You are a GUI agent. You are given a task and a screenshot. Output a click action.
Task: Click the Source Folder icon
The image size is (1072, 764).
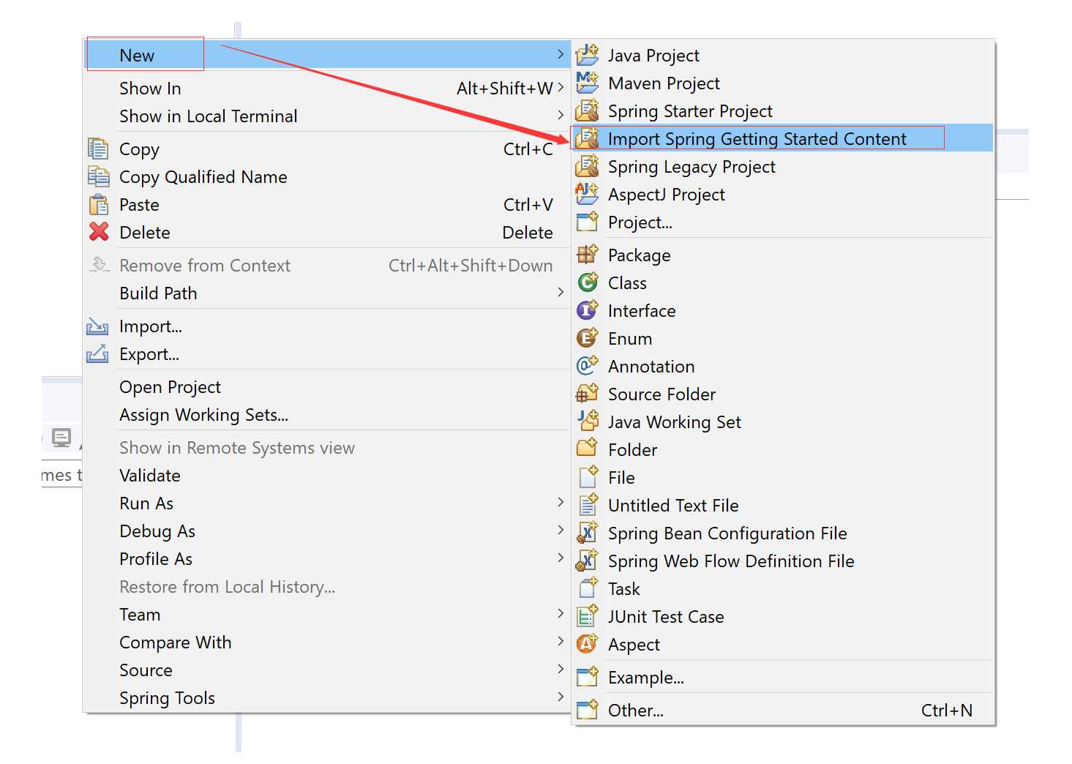[x=587, y=394]
